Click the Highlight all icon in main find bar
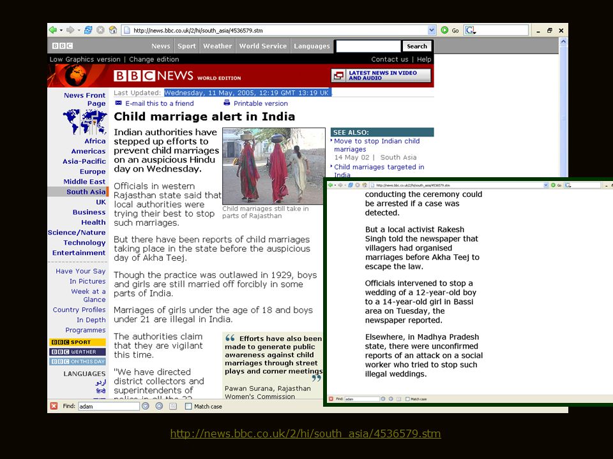This screenshot has width=613, height=459. click(173, 406)
